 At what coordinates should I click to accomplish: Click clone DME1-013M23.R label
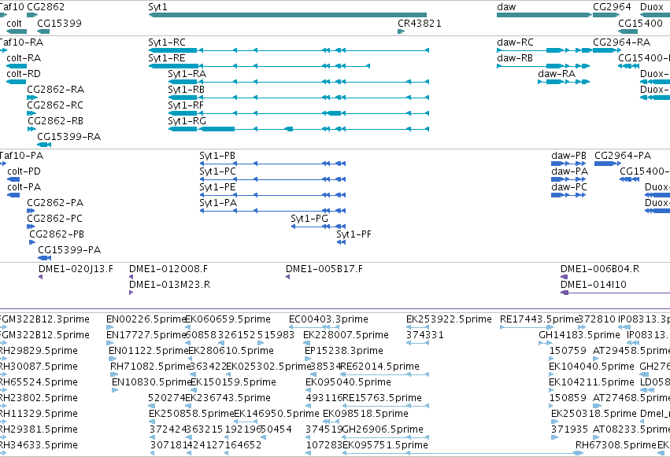169,285
